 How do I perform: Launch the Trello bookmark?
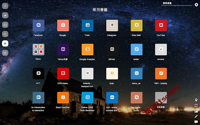87,25
